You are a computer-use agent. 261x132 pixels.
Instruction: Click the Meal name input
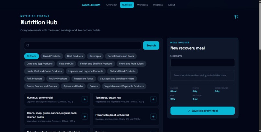tap(202, 63)
